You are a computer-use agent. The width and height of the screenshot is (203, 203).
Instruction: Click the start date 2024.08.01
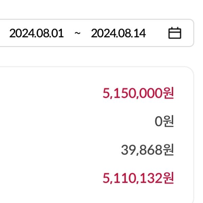coord(37,33)
